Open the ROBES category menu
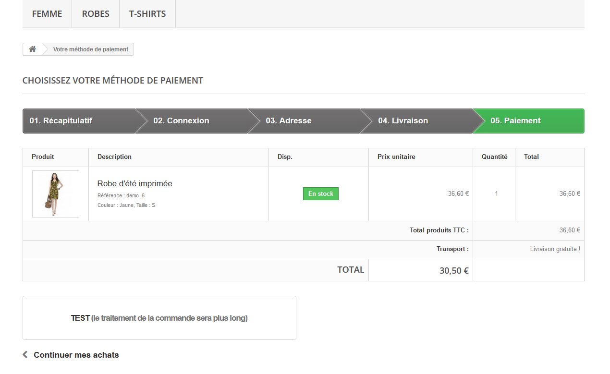This screenshot has width=610, height=374. (96, 14)
